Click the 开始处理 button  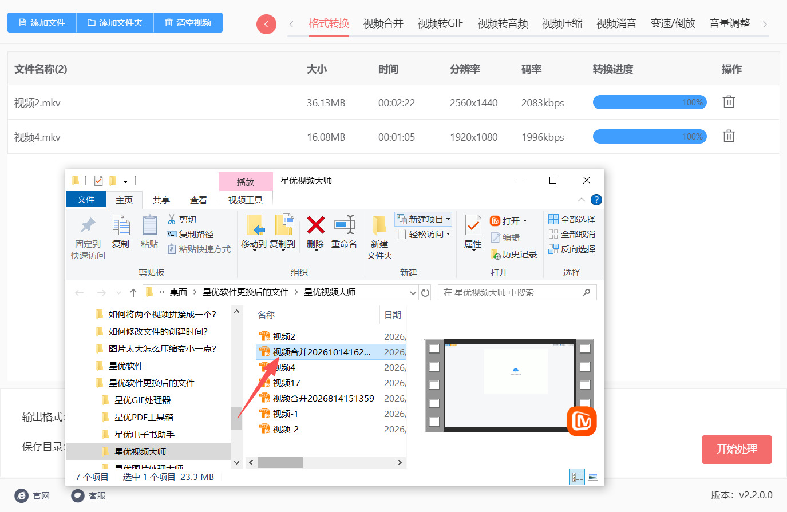coord(737,449)
